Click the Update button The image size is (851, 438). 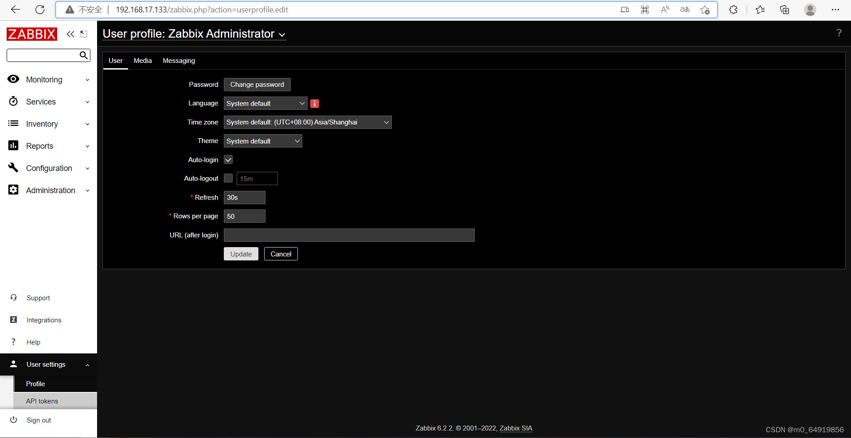[x=241, y=254]
